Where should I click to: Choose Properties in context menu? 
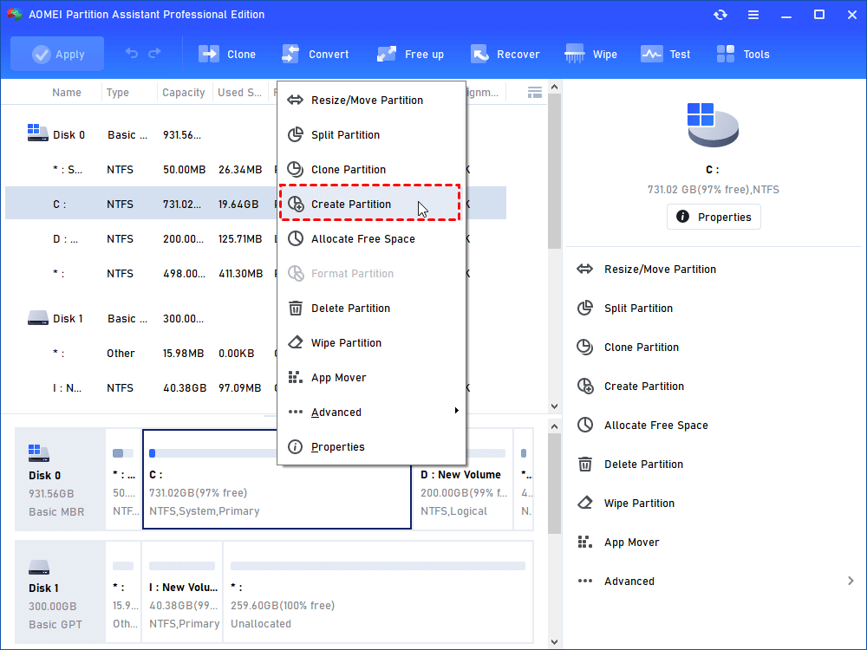pos(371,447)
